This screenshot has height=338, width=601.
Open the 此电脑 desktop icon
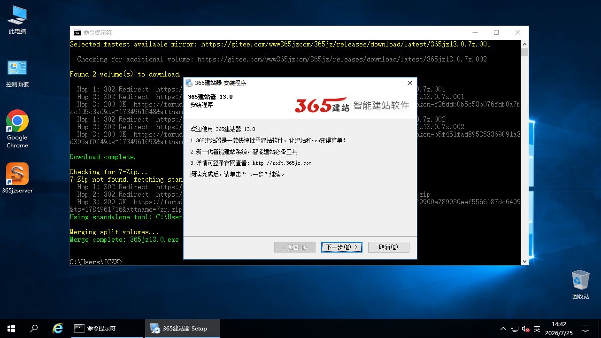coord(17,20)
